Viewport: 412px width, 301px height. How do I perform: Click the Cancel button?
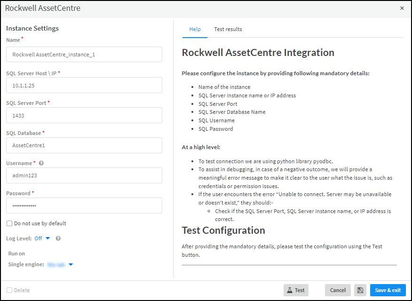click(338, 290)
